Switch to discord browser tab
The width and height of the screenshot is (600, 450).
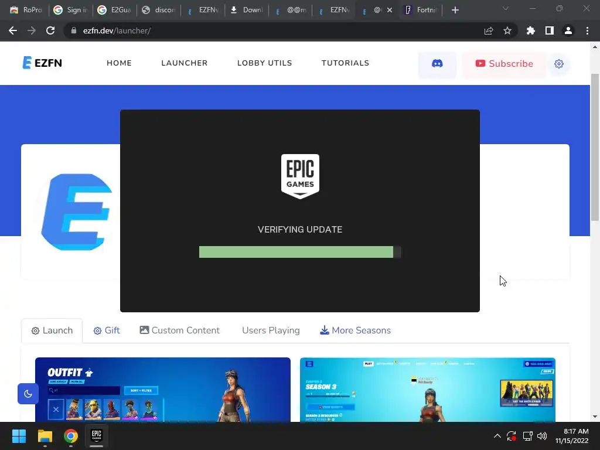[159, 10]
